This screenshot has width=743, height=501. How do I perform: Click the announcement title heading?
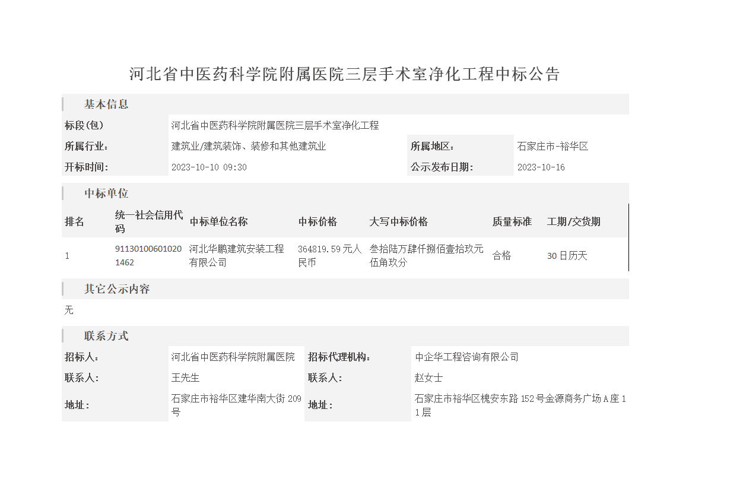click(344, 74)
